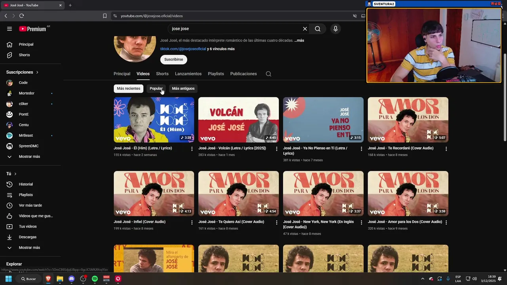Open options for Ya No Pienso en Ti
This screenshot has width=507, height=285.
(361, 149)
